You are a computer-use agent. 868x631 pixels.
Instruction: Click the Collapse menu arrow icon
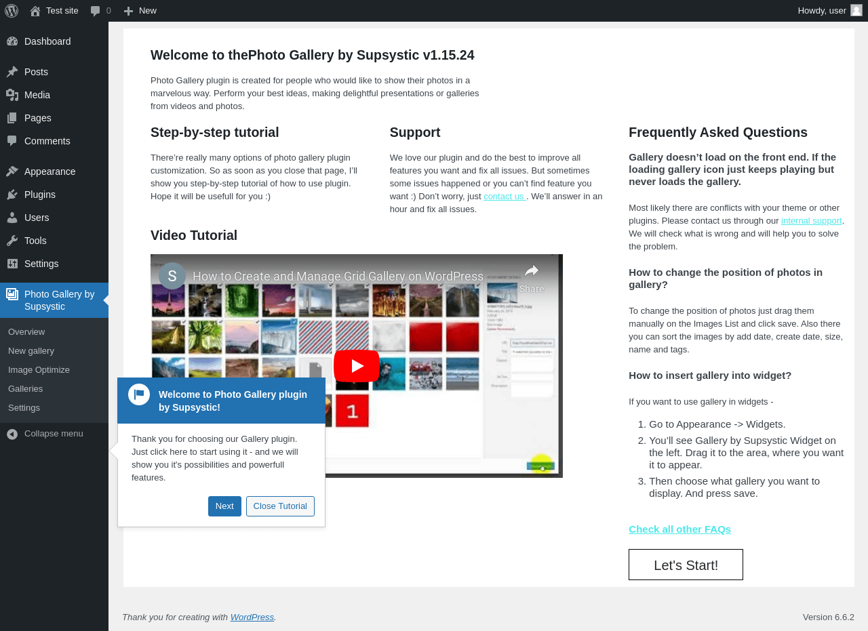(12, 434)
